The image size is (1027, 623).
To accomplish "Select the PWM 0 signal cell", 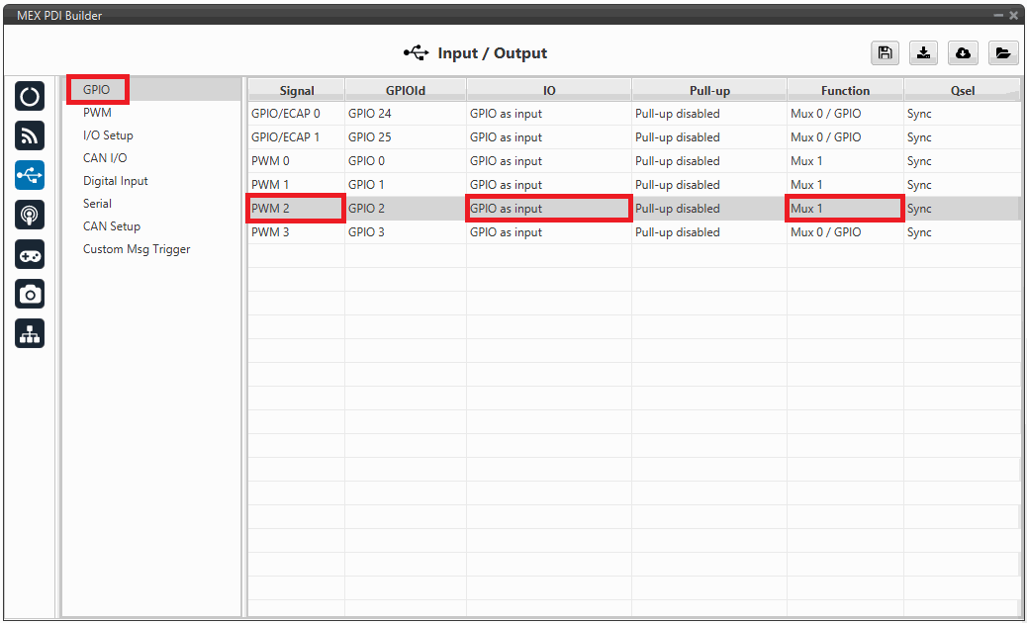I will (x=296, y=161).
